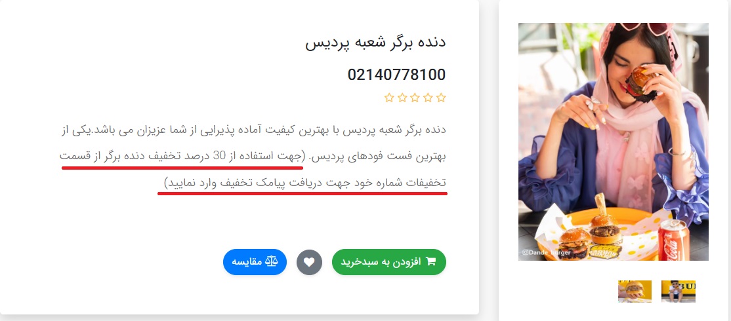Viewport: 731px width, 321px height.
Task: Rate with the leftmost star
Action: (x=389, y=98)
